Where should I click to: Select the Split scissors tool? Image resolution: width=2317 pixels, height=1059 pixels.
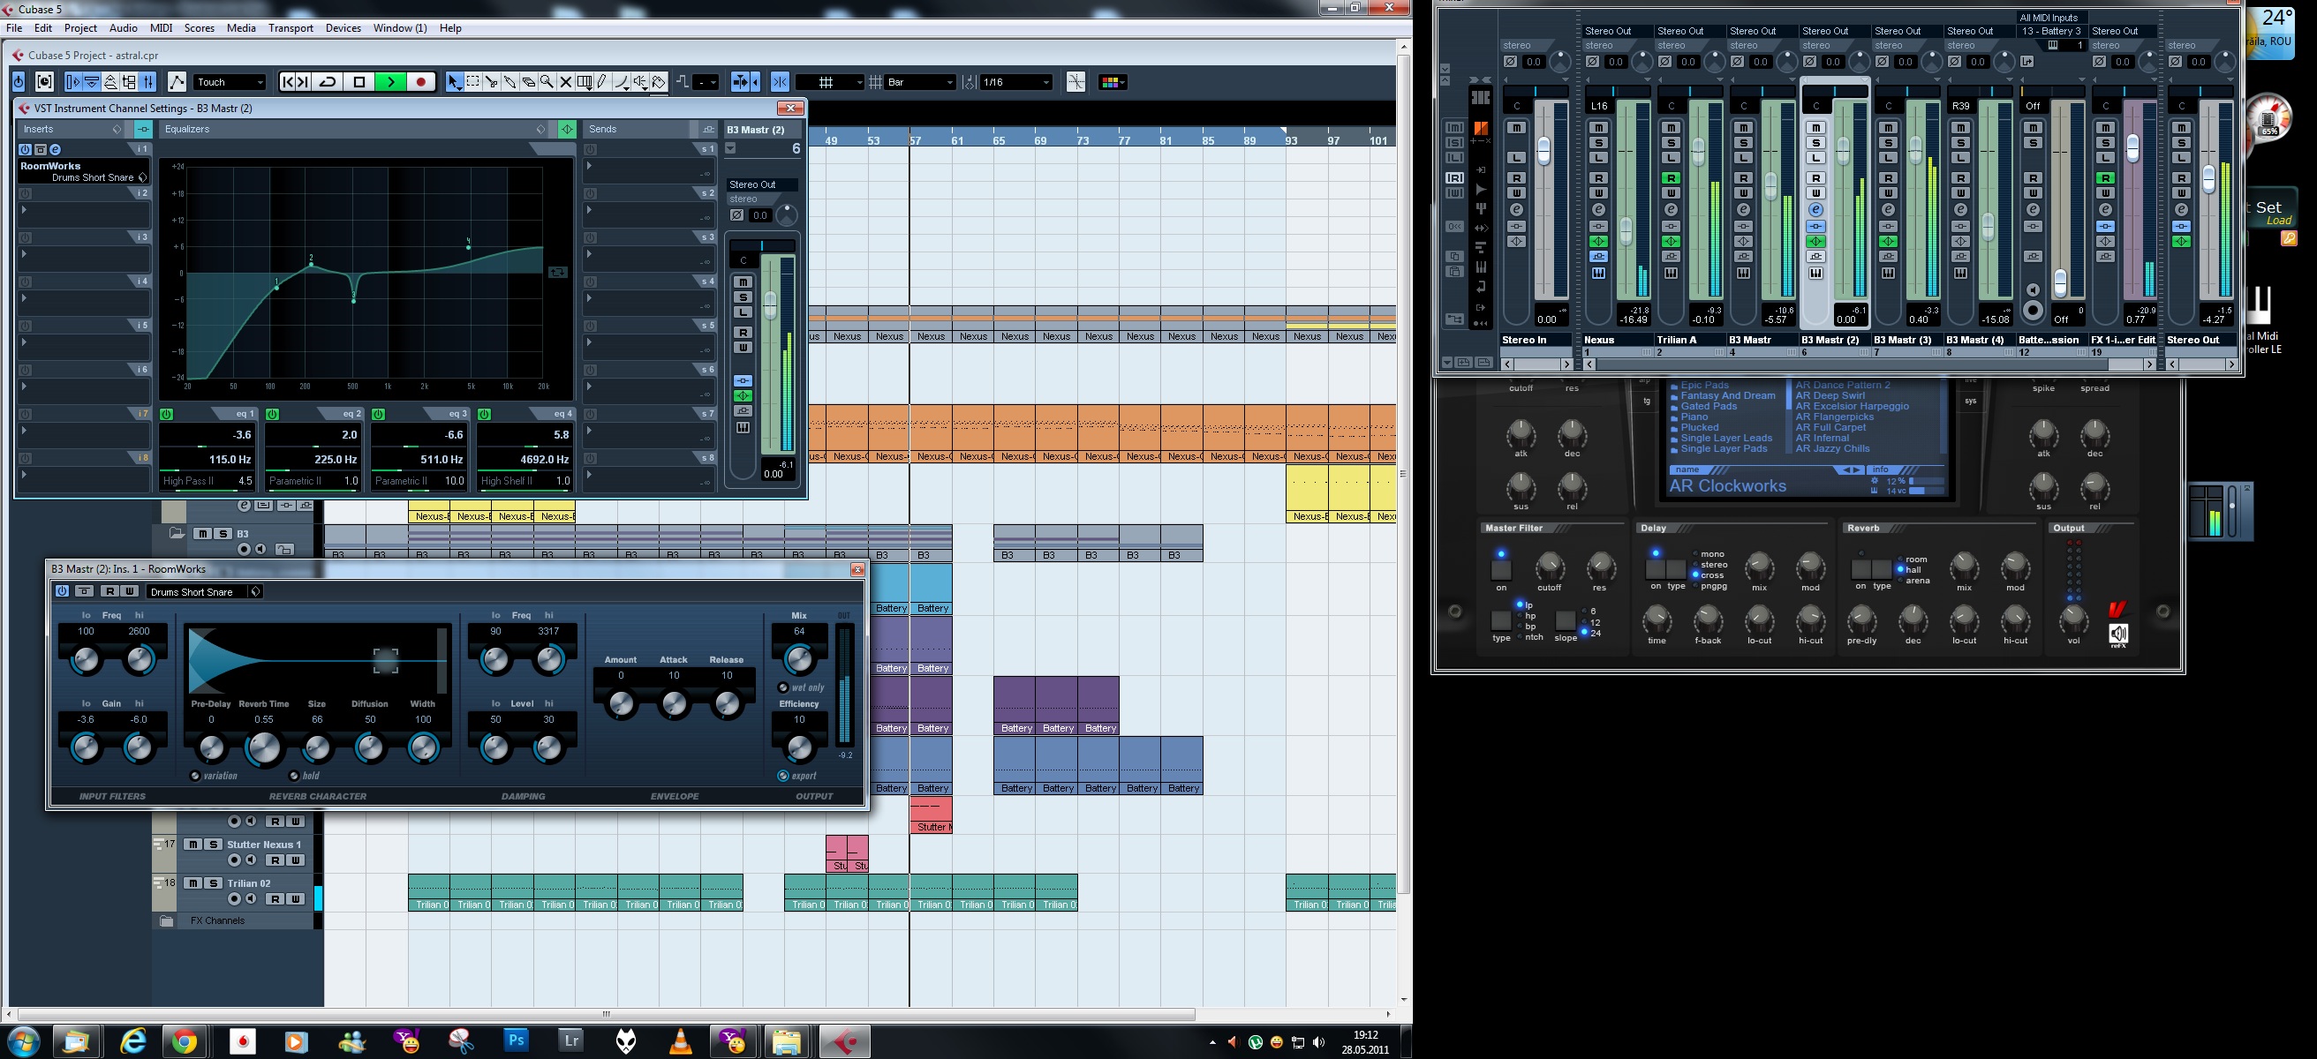[x=491, y=82]
